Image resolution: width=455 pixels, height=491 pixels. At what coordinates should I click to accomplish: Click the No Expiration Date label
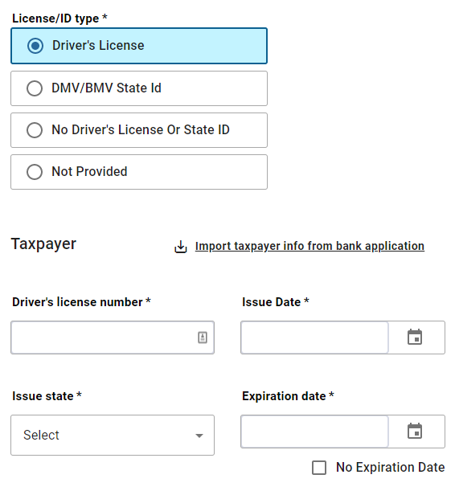pos(390,467)
